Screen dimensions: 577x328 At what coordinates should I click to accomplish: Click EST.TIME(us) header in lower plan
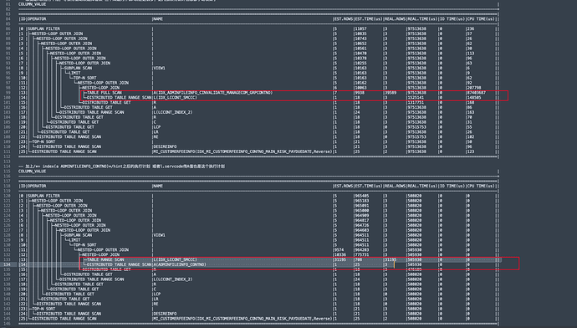(369, 187)
